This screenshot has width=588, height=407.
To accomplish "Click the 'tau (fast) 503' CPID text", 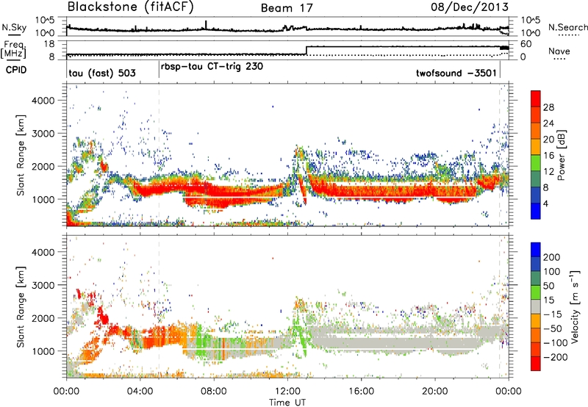I will coord(102,73).
